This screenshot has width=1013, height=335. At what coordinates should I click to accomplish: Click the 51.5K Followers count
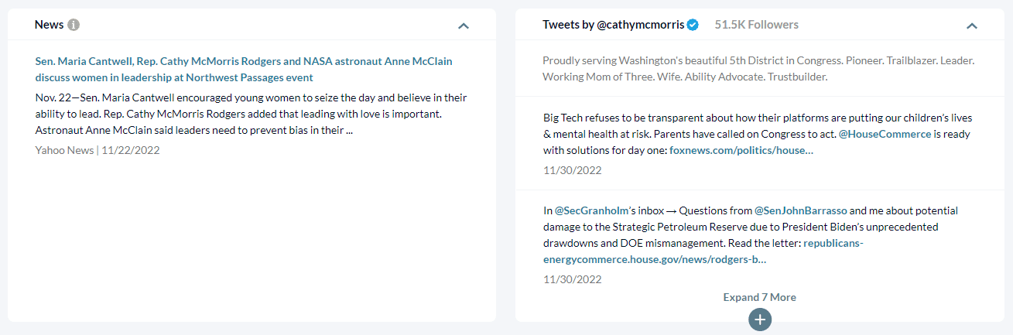(x=756, y=25)
